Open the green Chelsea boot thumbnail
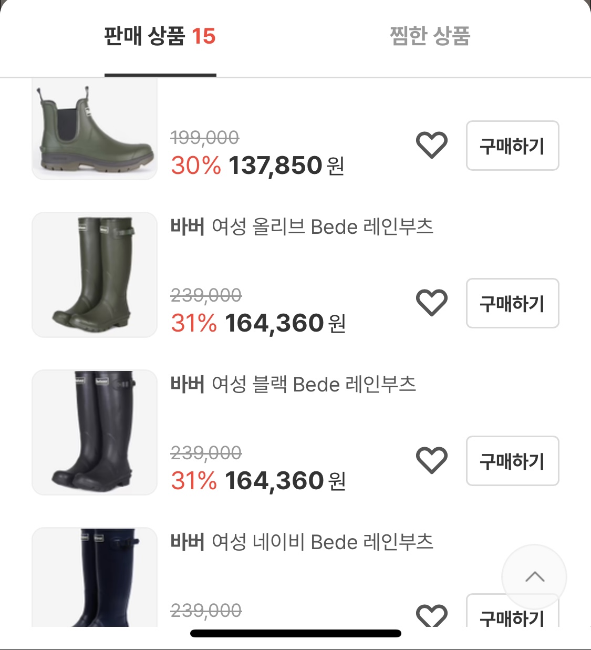The height and width of the screenshot is (650, 591). (x=95, y=129)
